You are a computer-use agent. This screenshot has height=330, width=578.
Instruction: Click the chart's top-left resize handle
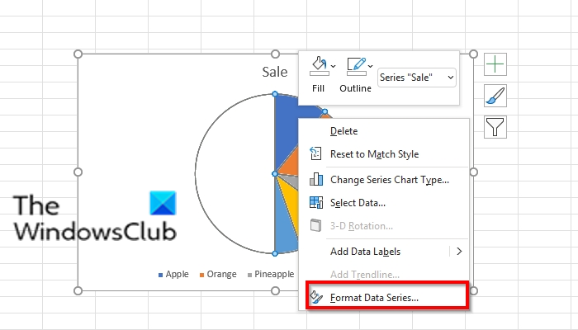click(78, 54)
